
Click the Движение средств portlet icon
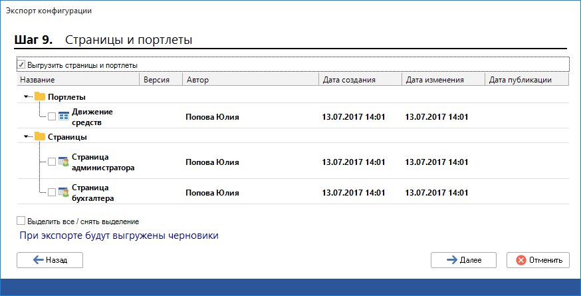tap(64, 116)
